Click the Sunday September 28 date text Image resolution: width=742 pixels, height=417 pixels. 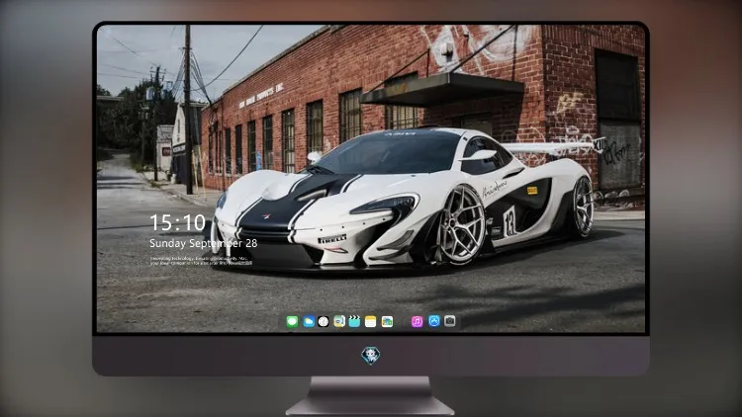pyautogui.click(x=204, y=243)
